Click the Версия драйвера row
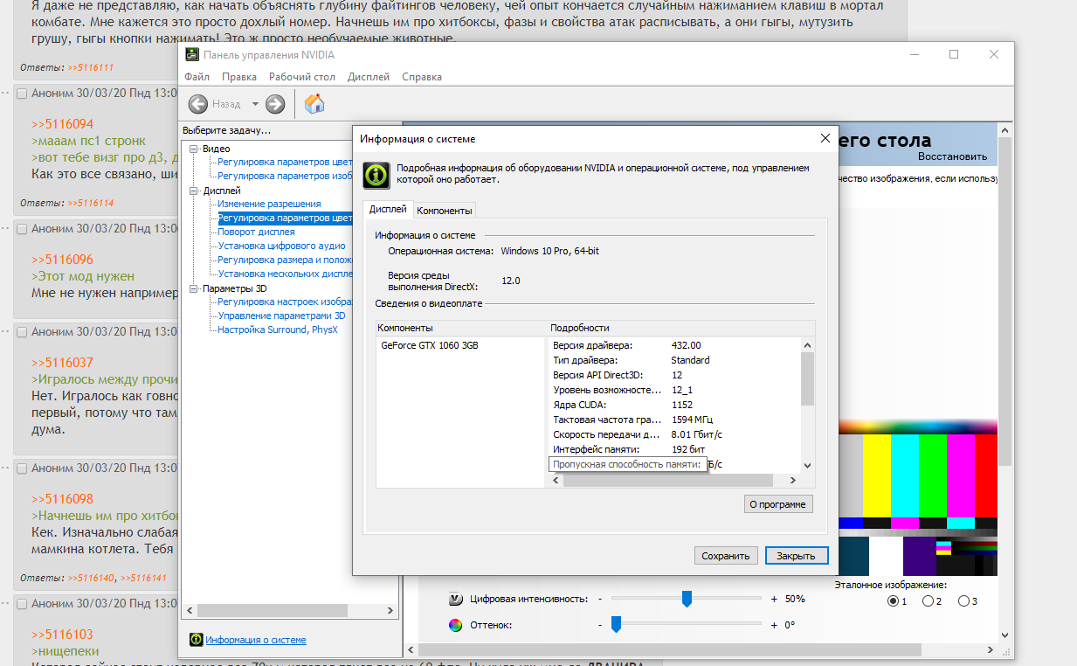This screenshot has height=666, width=1077. pos(674,345)
